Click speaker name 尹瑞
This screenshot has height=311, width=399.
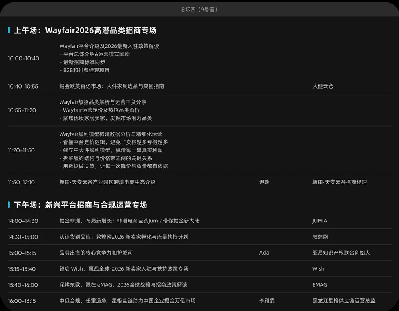[x=264, y=182]
